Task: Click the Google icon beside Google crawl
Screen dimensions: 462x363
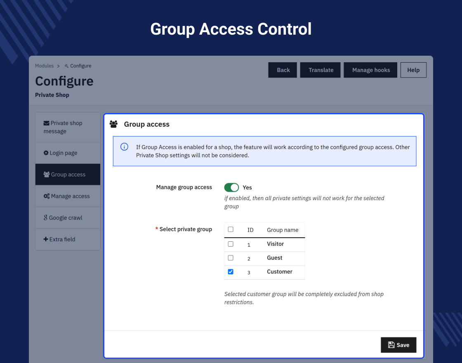Action: [x=45, y=218]
